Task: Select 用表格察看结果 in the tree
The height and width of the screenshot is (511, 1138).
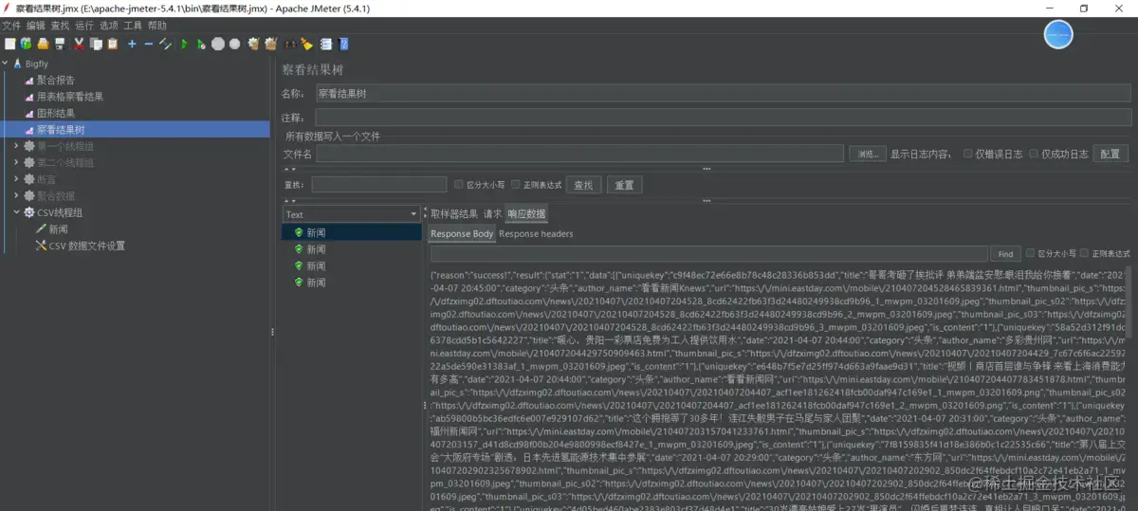Action: pyautogui.click(x=69, y=97)
